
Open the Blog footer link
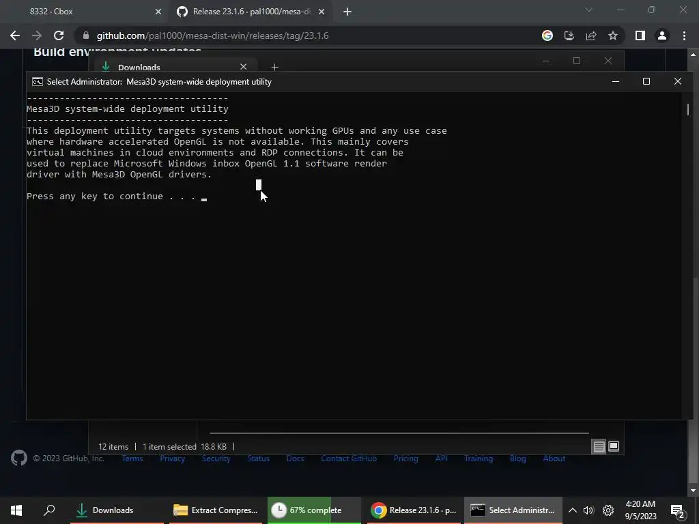[x=518, y=458]
